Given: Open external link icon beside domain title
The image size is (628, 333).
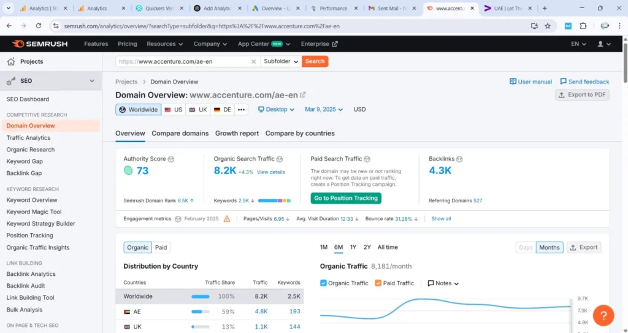Looking at the screenshot, I should (303, 95).
